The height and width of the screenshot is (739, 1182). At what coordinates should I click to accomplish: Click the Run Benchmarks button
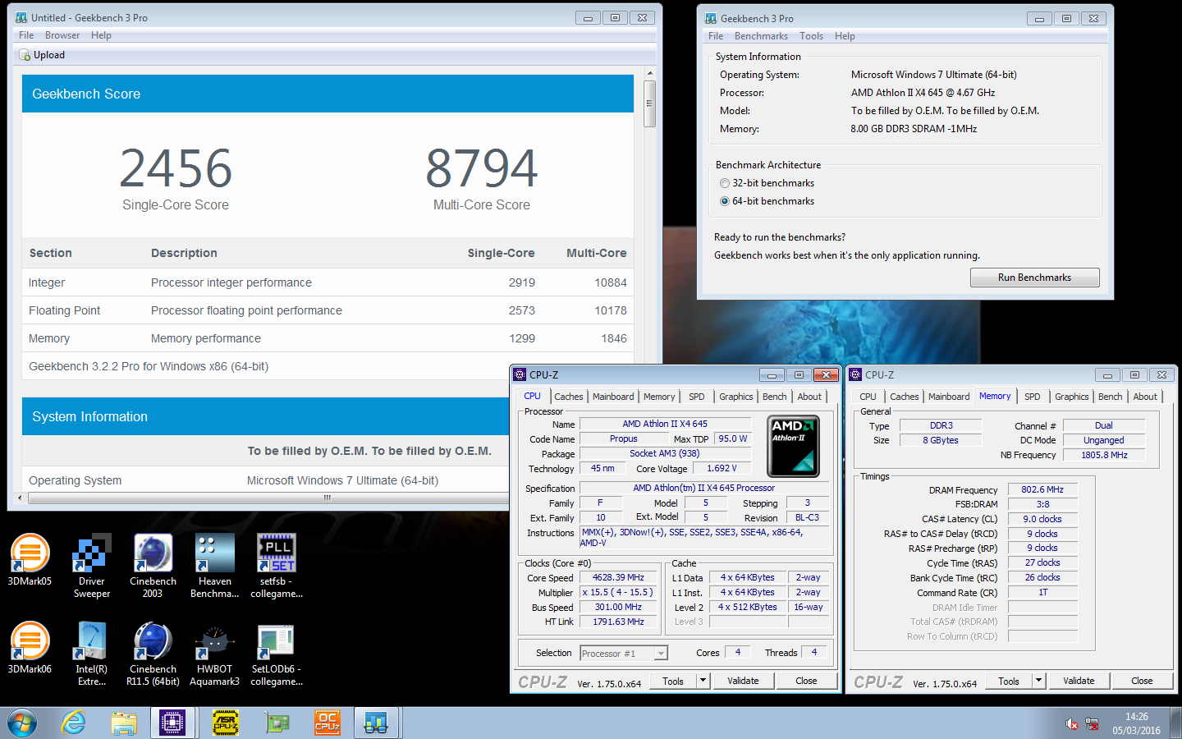(1034, 278)
